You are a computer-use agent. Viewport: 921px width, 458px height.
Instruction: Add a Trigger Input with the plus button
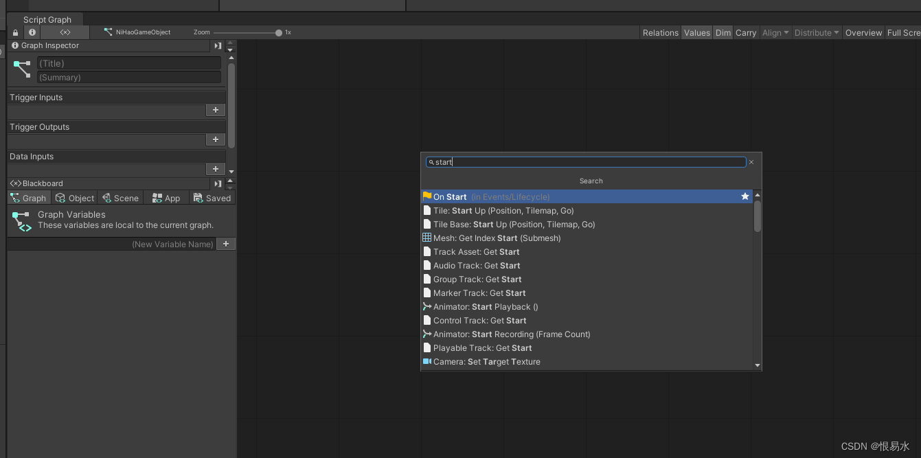[215, 110]
